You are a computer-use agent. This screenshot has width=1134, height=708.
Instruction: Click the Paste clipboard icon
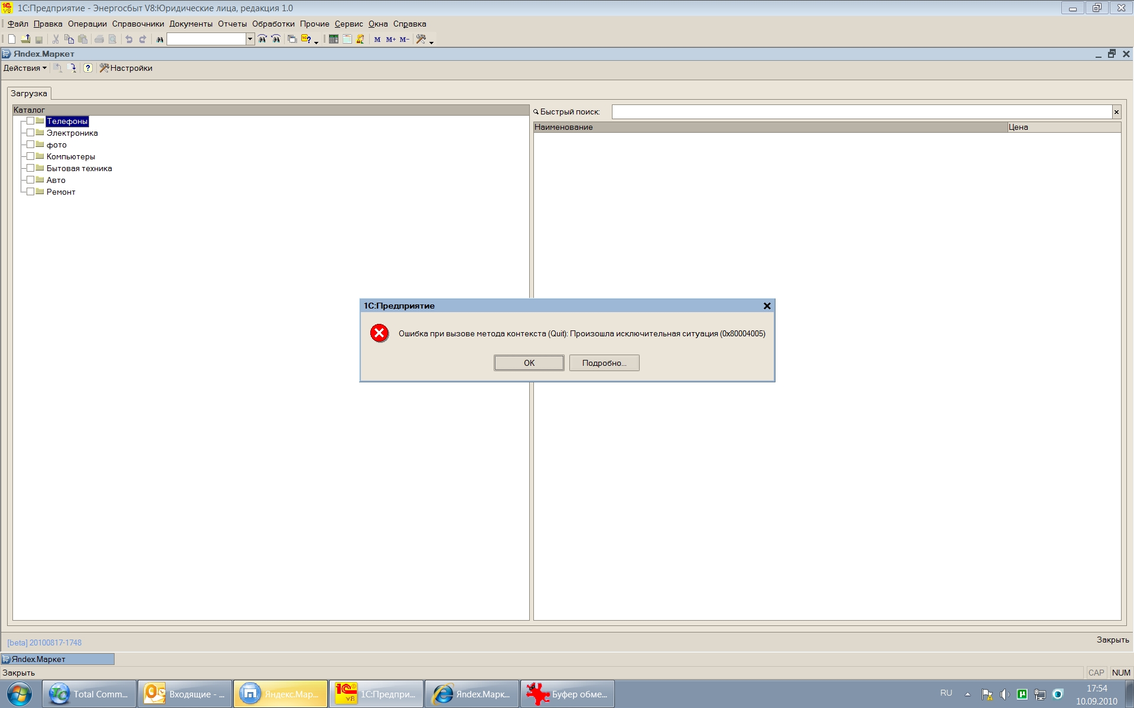[x=83, y=40]
